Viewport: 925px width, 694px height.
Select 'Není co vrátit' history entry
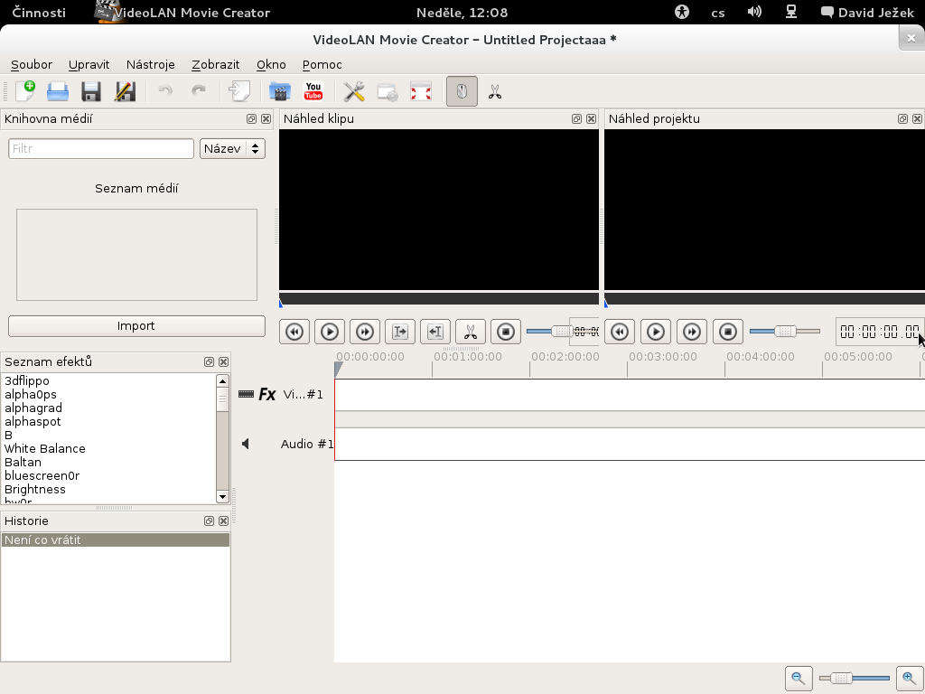click(x=116, y=540)
